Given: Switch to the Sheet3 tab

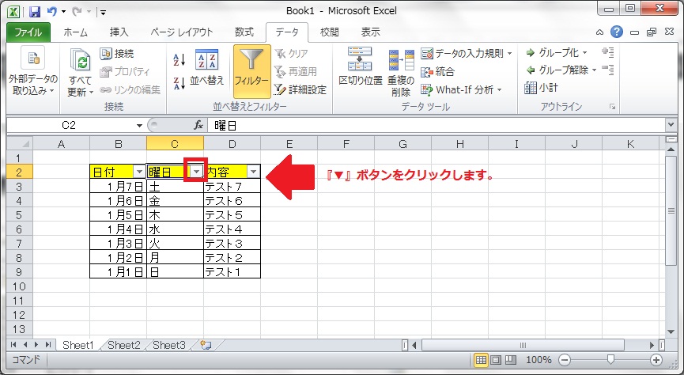Looking at the screenshot, I should point(168,345).
